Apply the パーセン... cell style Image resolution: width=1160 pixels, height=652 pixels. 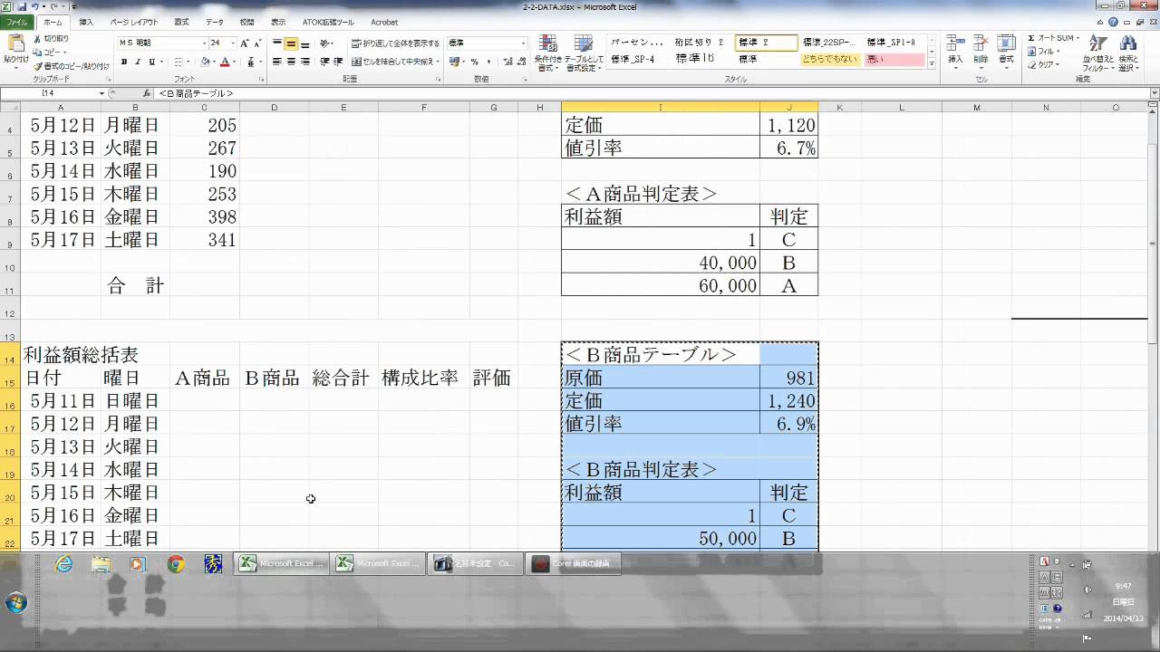point(638,43)
